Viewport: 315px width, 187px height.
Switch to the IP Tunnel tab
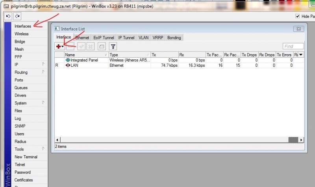pyautogui.click(x=126, y=38)
